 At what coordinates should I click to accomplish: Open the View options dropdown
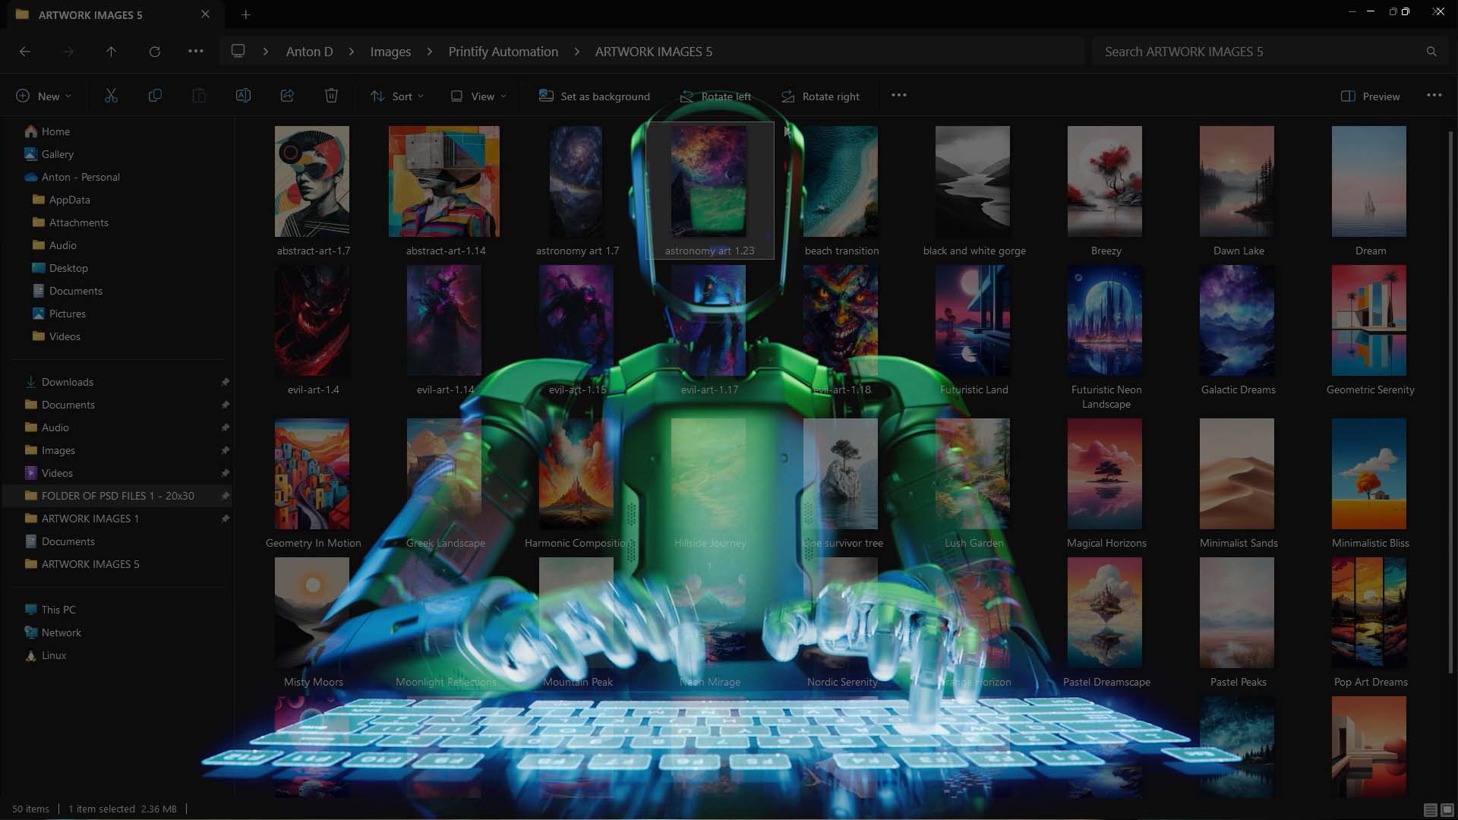477,96
